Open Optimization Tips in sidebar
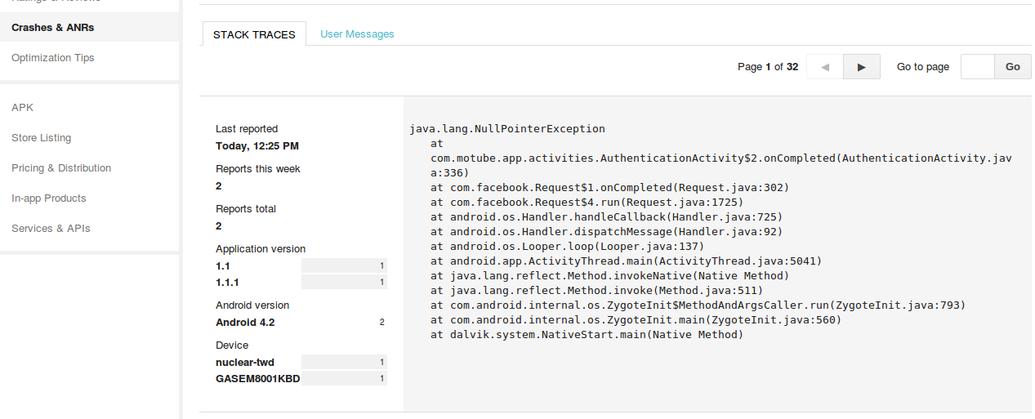This screenshot has height=419, width=1035. click(x=53, y=58)
